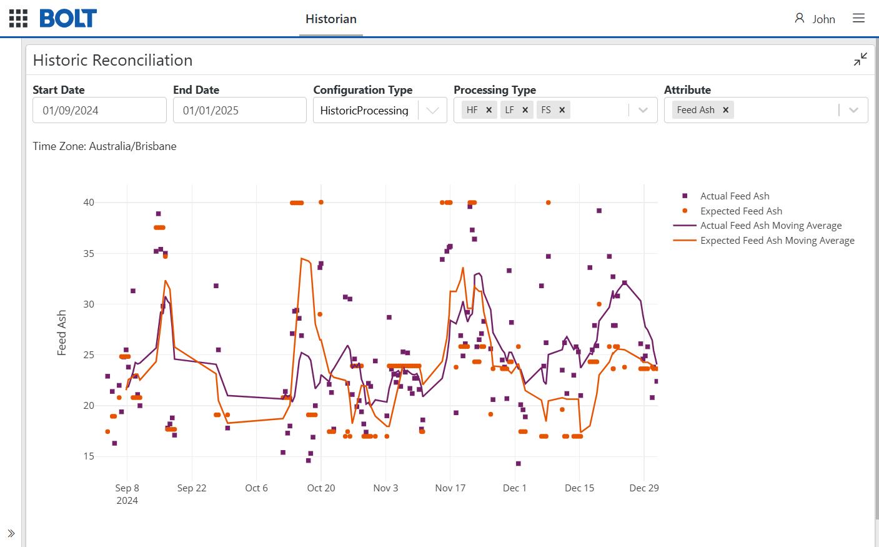The width and height of the screenshot is (879, 547).
Task: Click the Start Date input field
Action: (99, 111)
